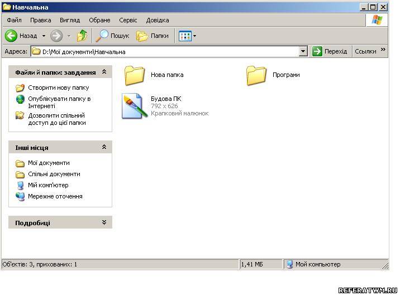The height and width of the screenshot is (296, 400).
Task: Open the Forward history dropdown arrow
Action: (x=69, y=36)
